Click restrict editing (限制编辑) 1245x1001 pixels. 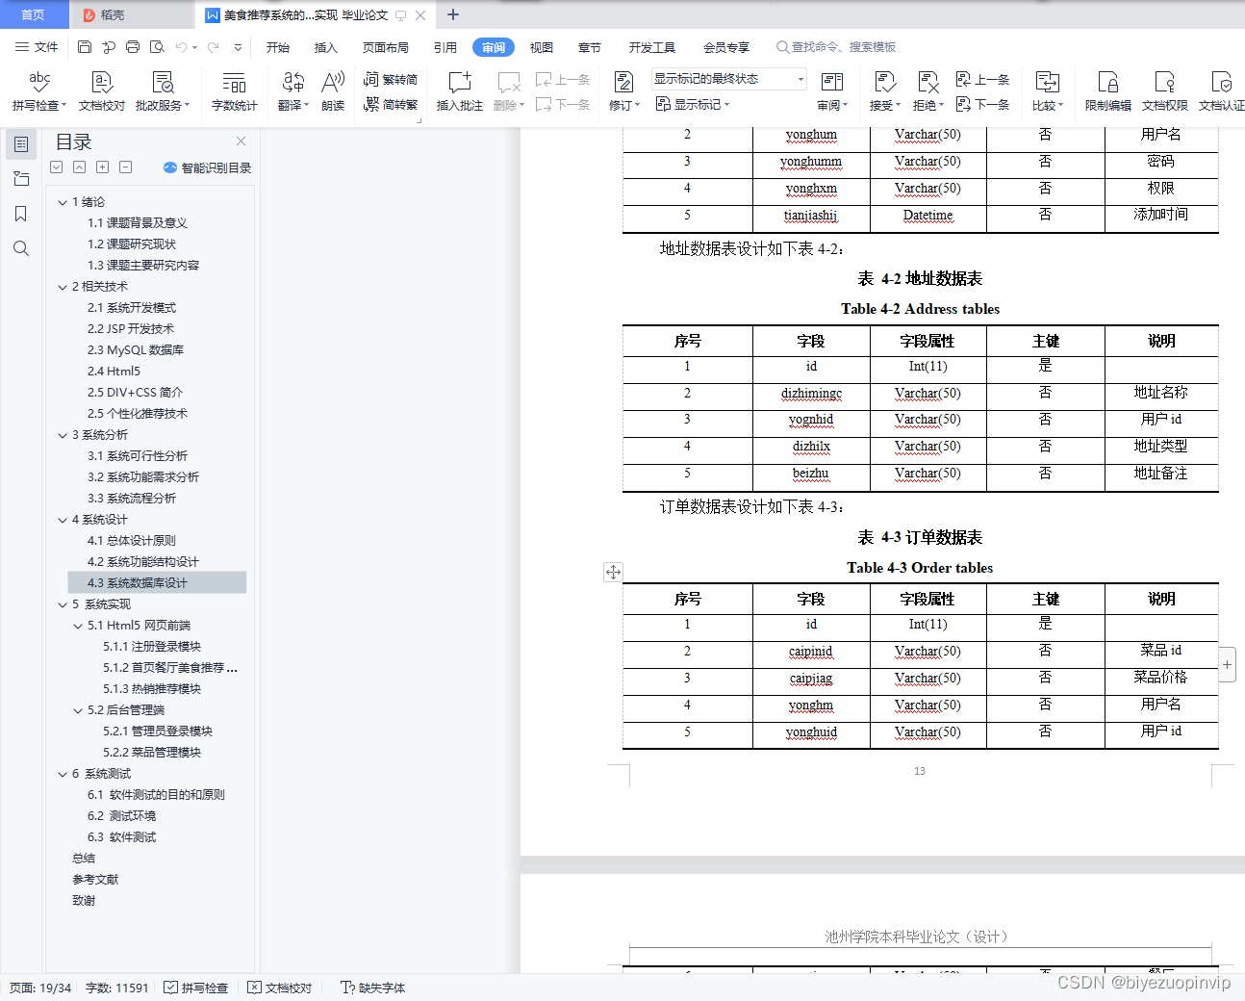click(x=1108, y=91)
